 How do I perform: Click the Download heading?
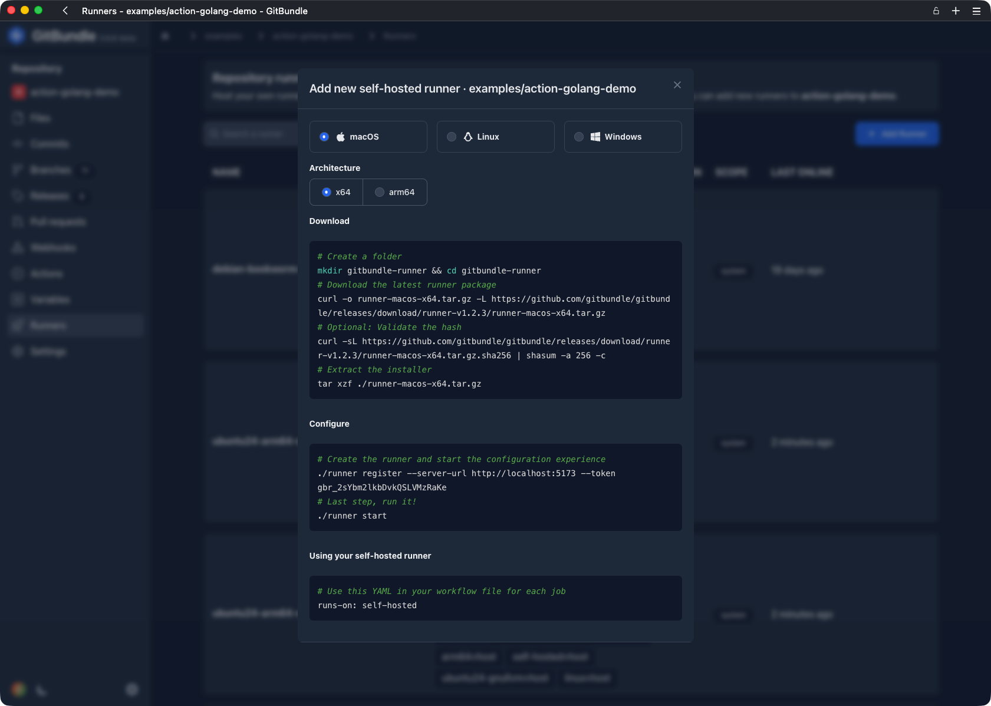point(330,221)
